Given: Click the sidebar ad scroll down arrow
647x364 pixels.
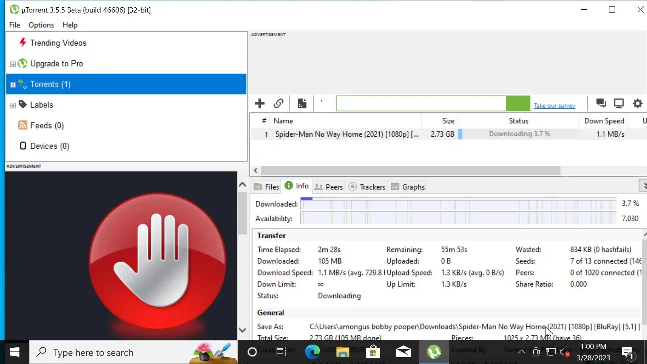Looking at the screenshot, I should point(242,330).
